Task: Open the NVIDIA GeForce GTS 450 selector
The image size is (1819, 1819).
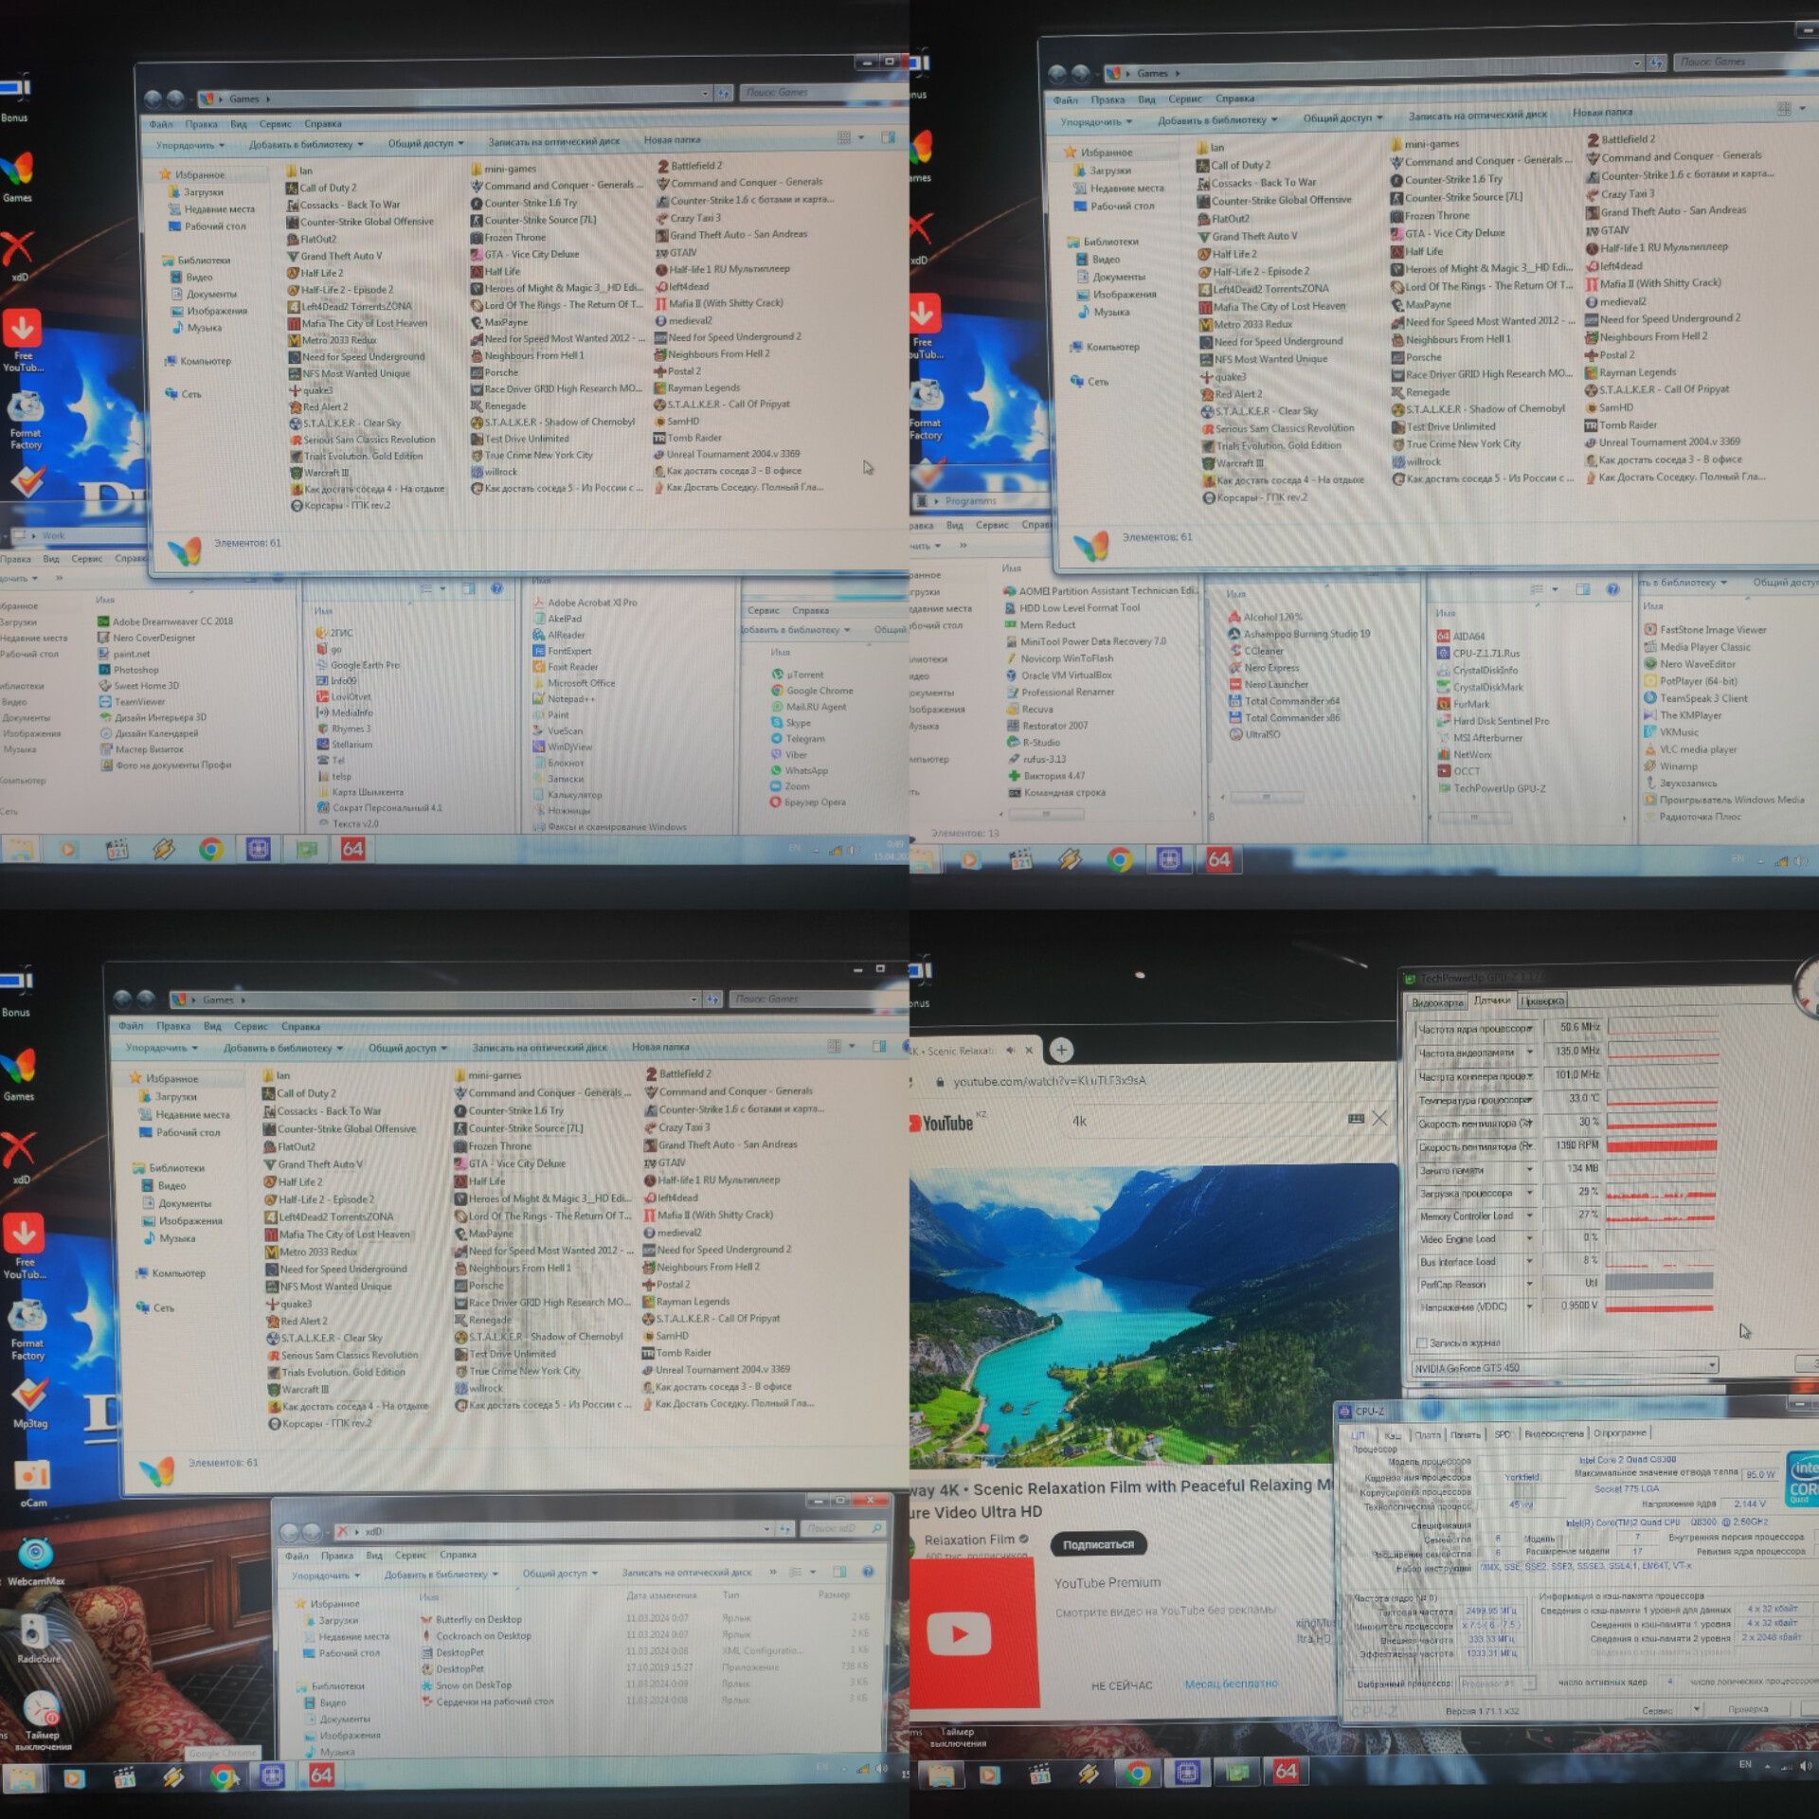Action: tap(1564, 1367)
